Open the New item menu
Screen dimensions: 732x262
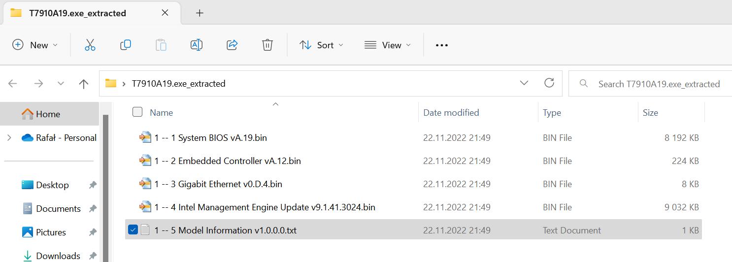click(34, 45)
